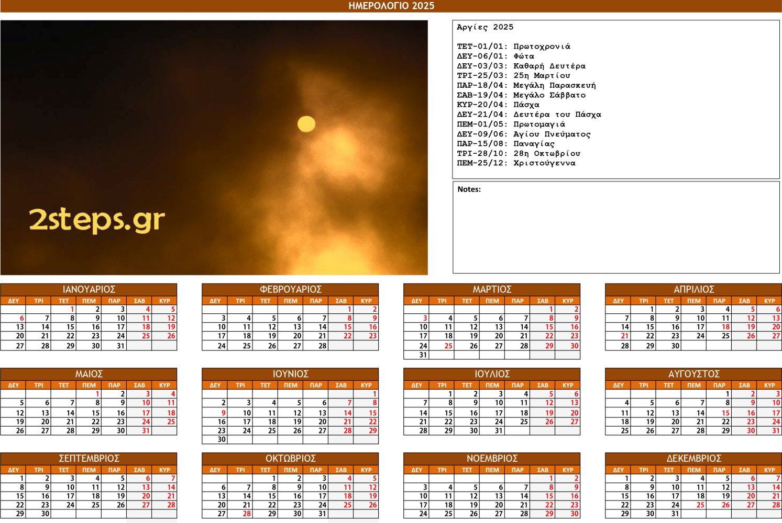Click the ΣΑΒ column header in ΔΕΚΕΜΒΡΙΟΣ
The image size is (782, 523).
[744, 470]
